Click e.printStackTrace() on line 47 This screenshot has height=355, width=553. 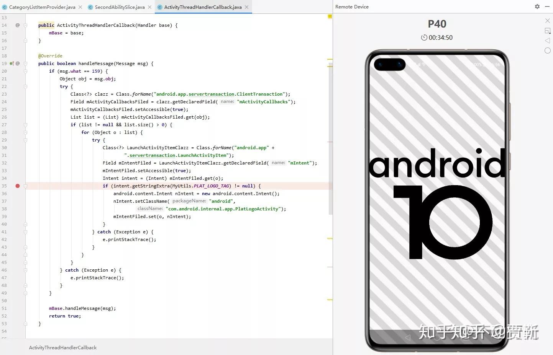(97, 278)
